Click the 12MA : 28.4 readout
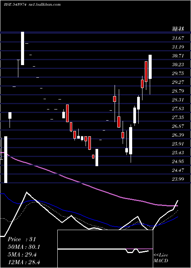The image size is (191, 268). pos(24,262)
